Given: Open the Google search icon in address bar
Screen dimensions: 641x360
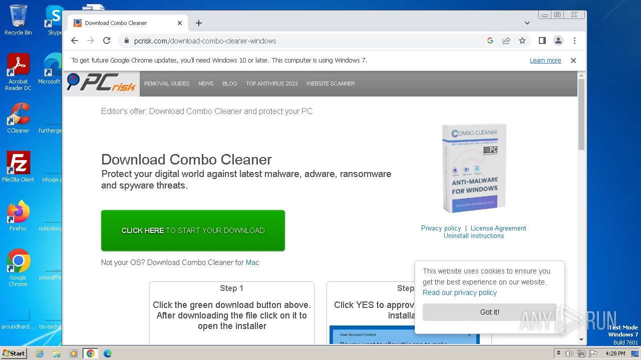Looking at the screenshot, I should [x=490, y=41].
